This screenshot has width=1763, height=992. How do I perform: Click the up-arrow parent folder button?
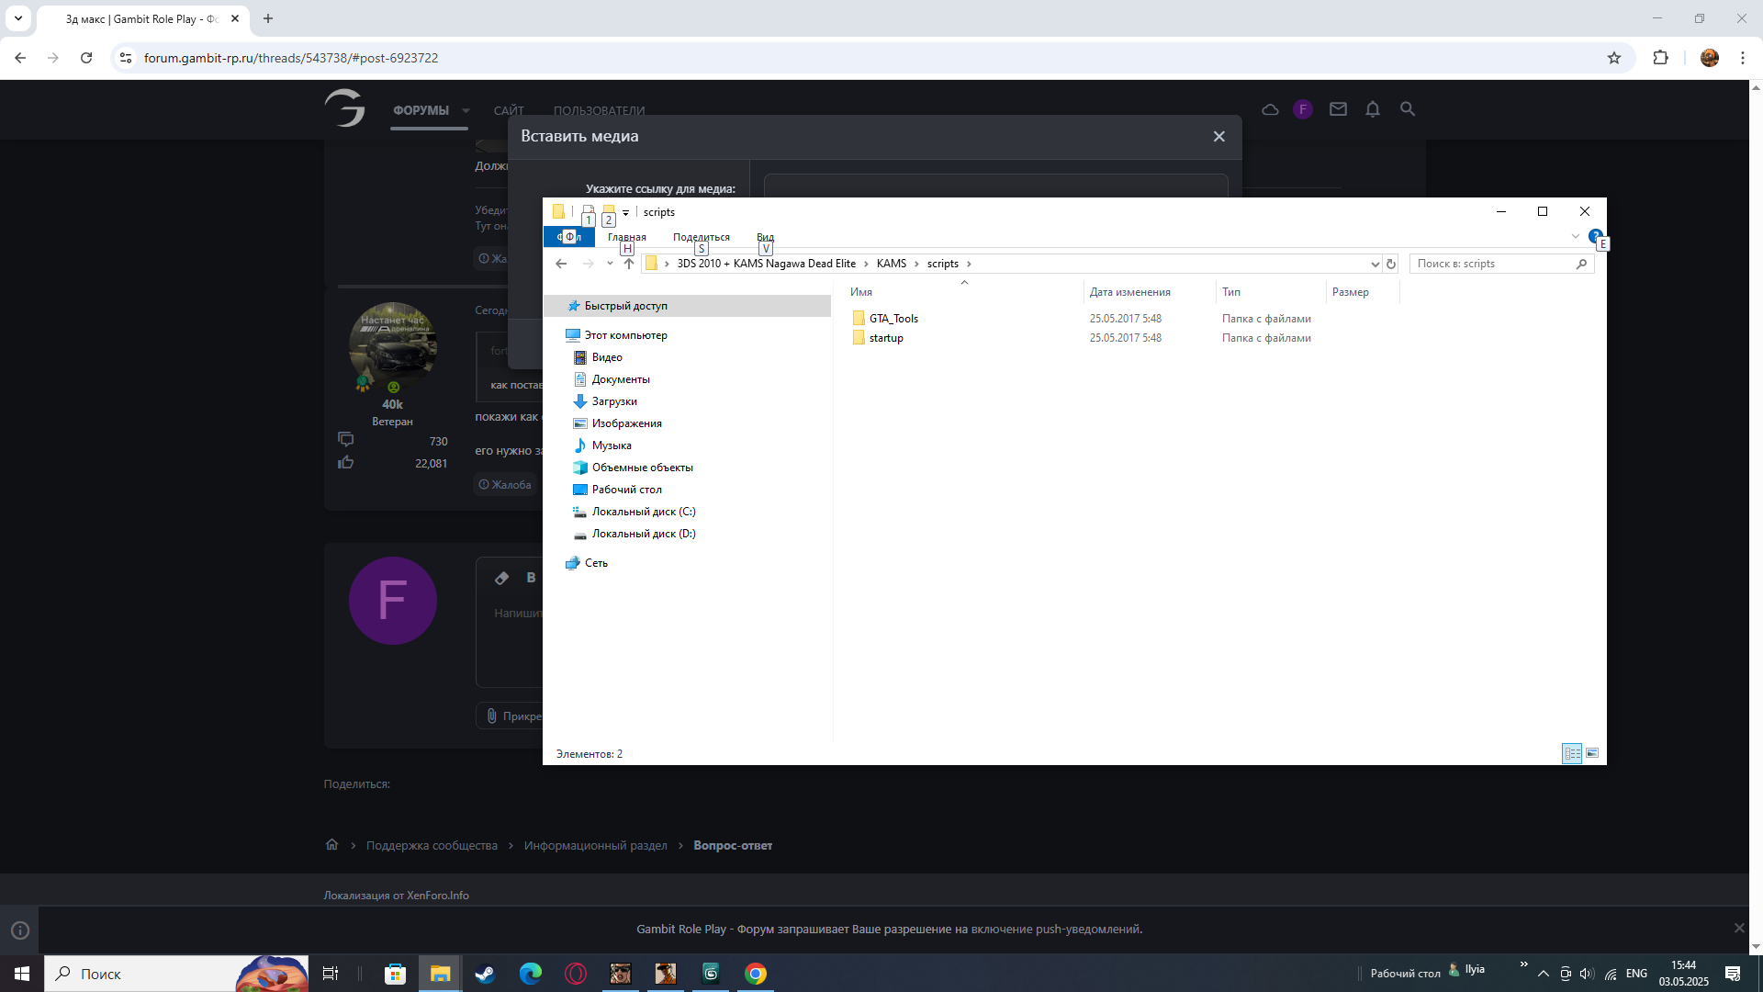pos(628,264)
